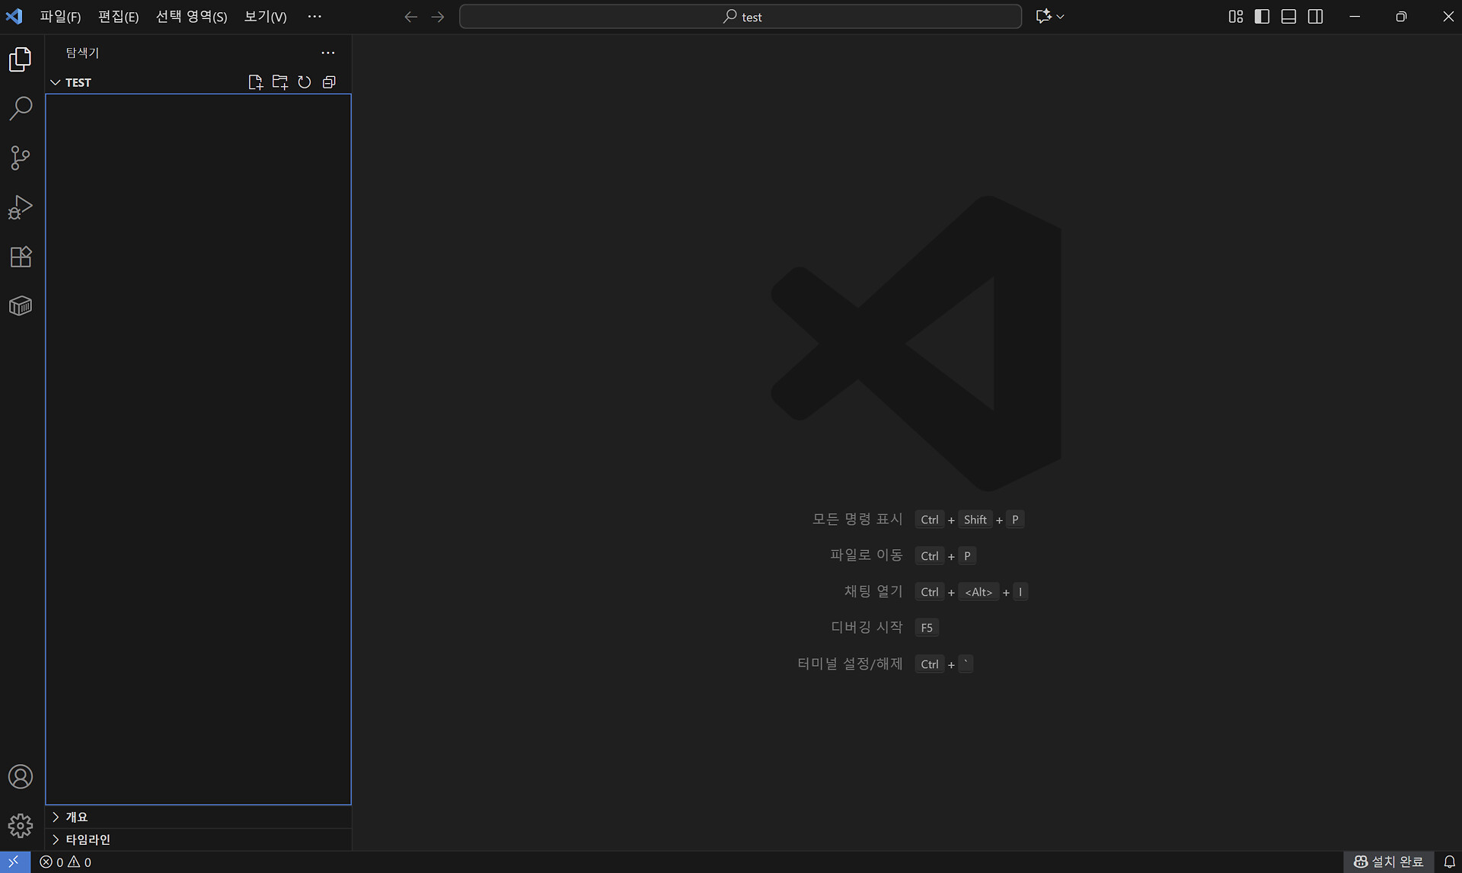Click the test search command center box
This screenshot has width=1462, height=873.
(x=740, y=17)
